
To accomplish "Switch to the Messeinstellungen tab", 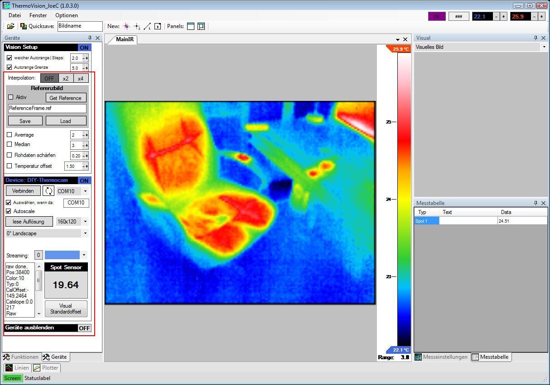I will pyautogui.click(x=441, y=357).
